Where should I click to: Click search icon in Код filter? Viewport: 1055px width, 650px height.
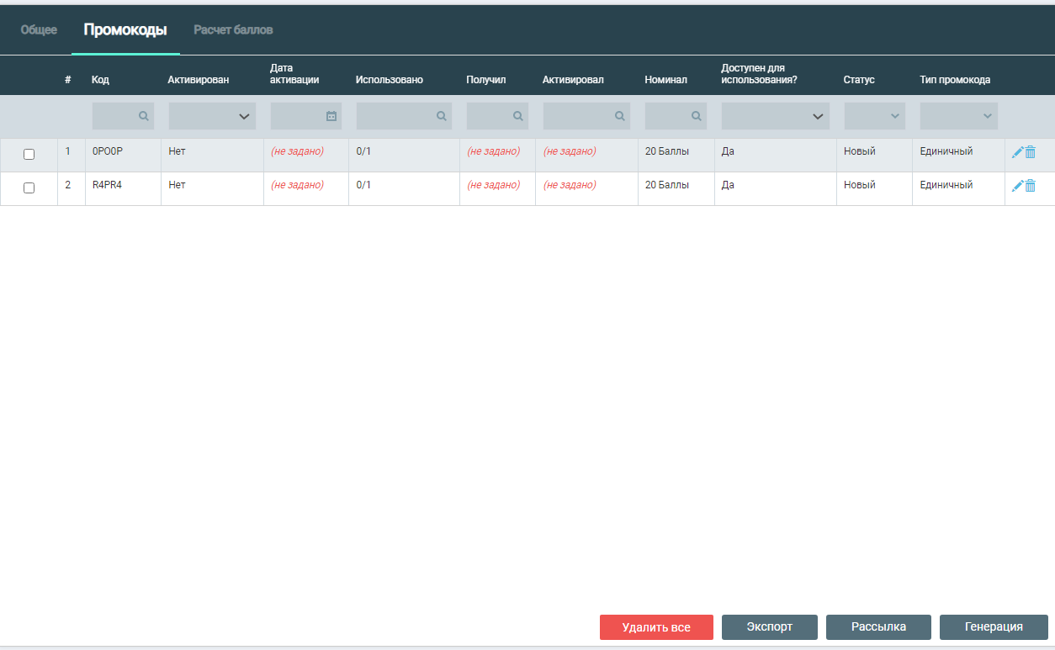[144, 116]
